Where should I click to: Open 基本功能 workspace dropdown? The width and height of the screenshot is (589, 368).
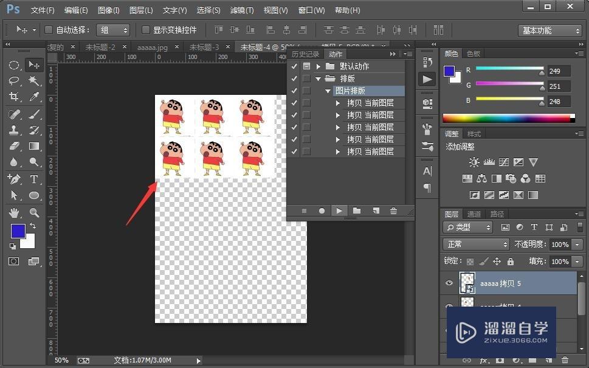[550, 31]
